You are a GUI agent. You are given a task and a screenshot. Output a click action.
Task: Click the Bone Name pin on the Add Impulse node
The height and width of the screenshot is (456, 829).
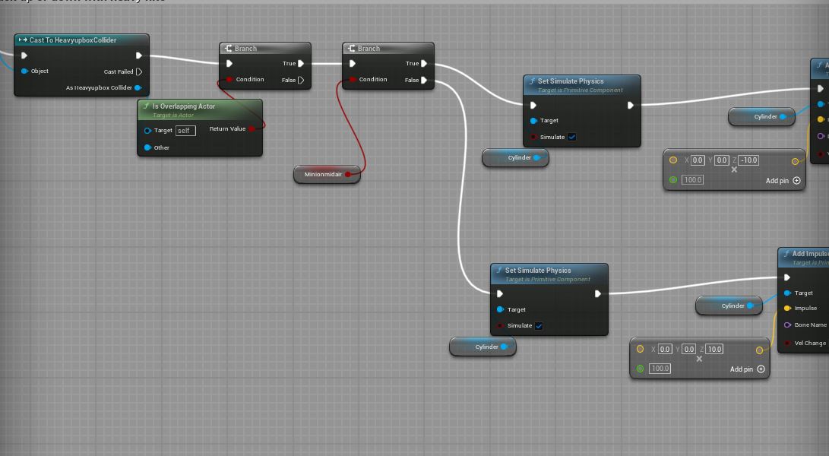tap(787, 325)
